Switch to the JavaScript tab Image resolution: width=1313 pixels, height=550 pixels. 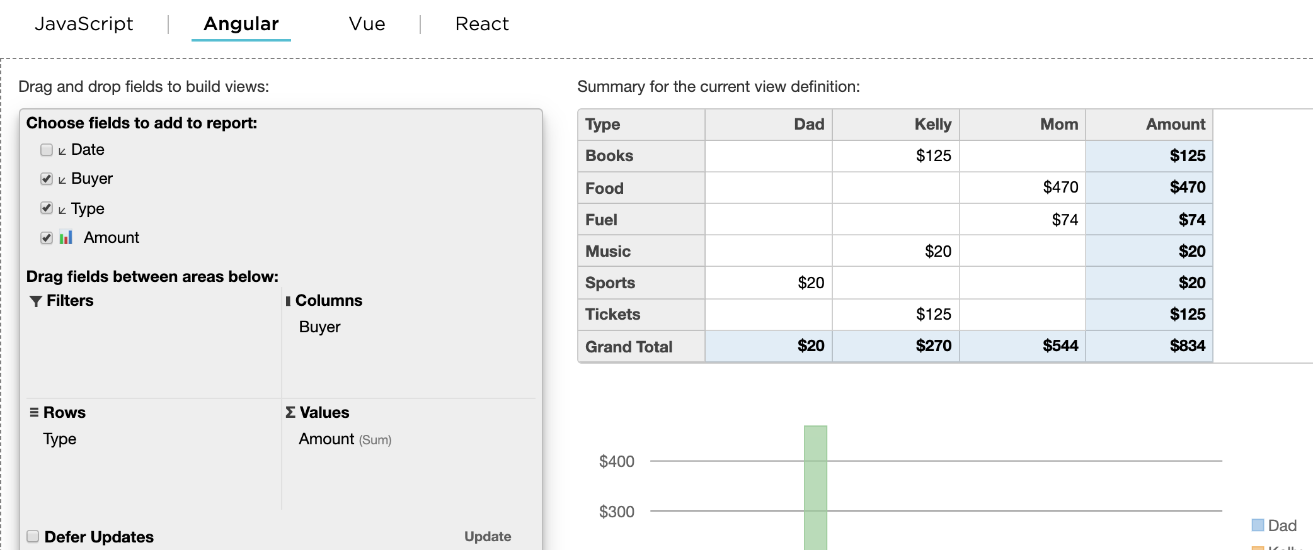pyautogui.click(x=84, y=24)
